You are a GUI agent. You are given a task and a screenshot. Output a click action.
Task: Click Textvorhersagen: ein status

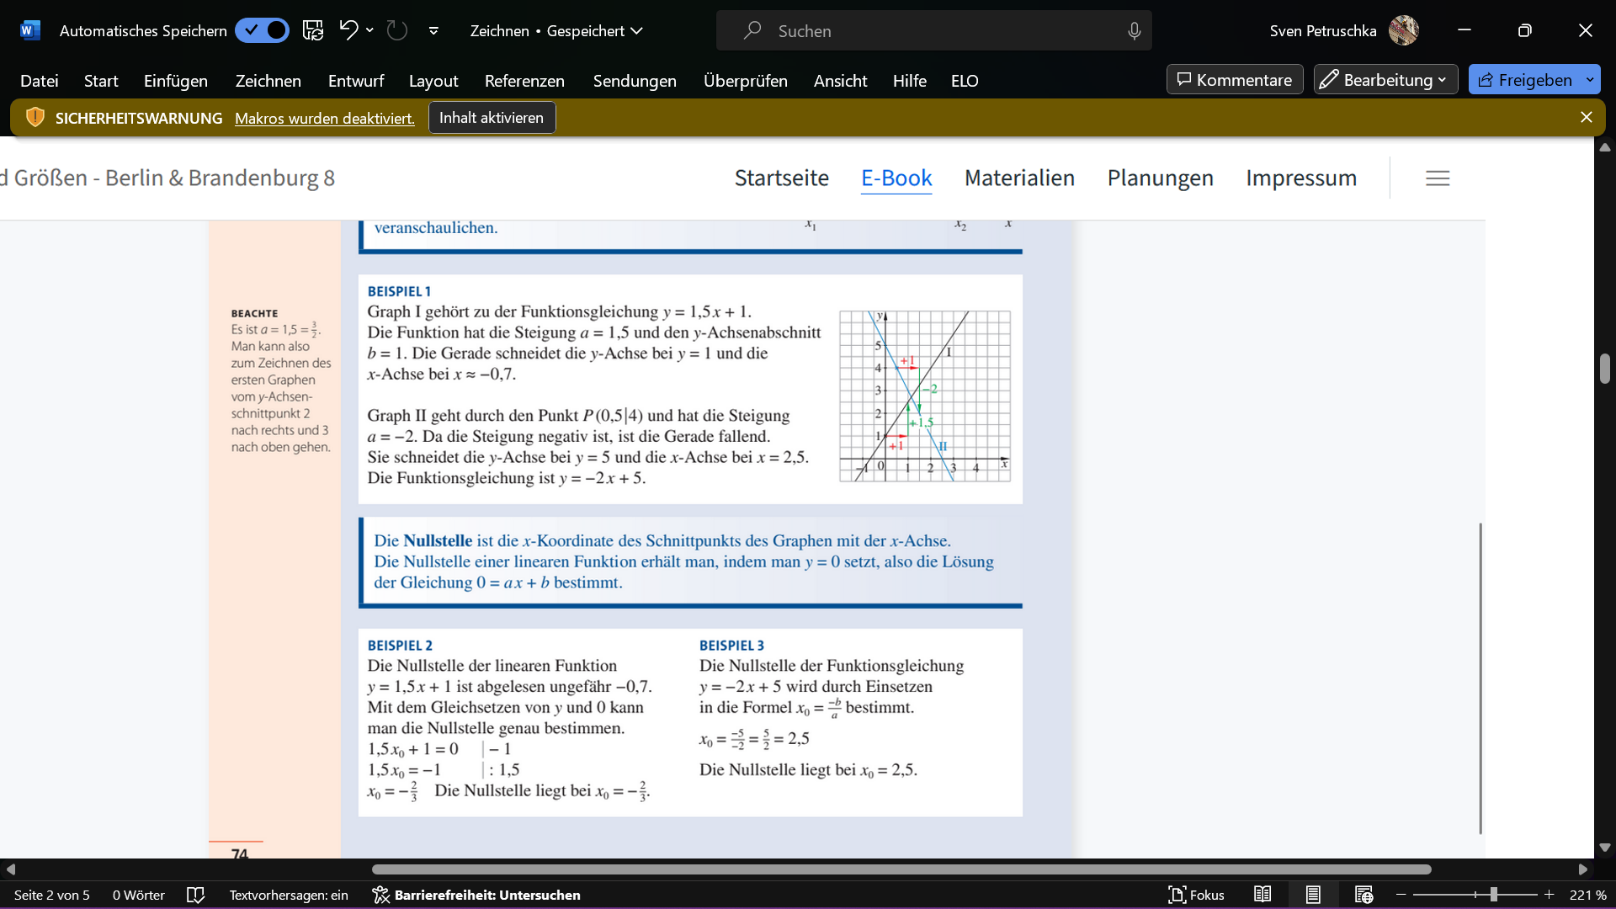tap(289, 895)
